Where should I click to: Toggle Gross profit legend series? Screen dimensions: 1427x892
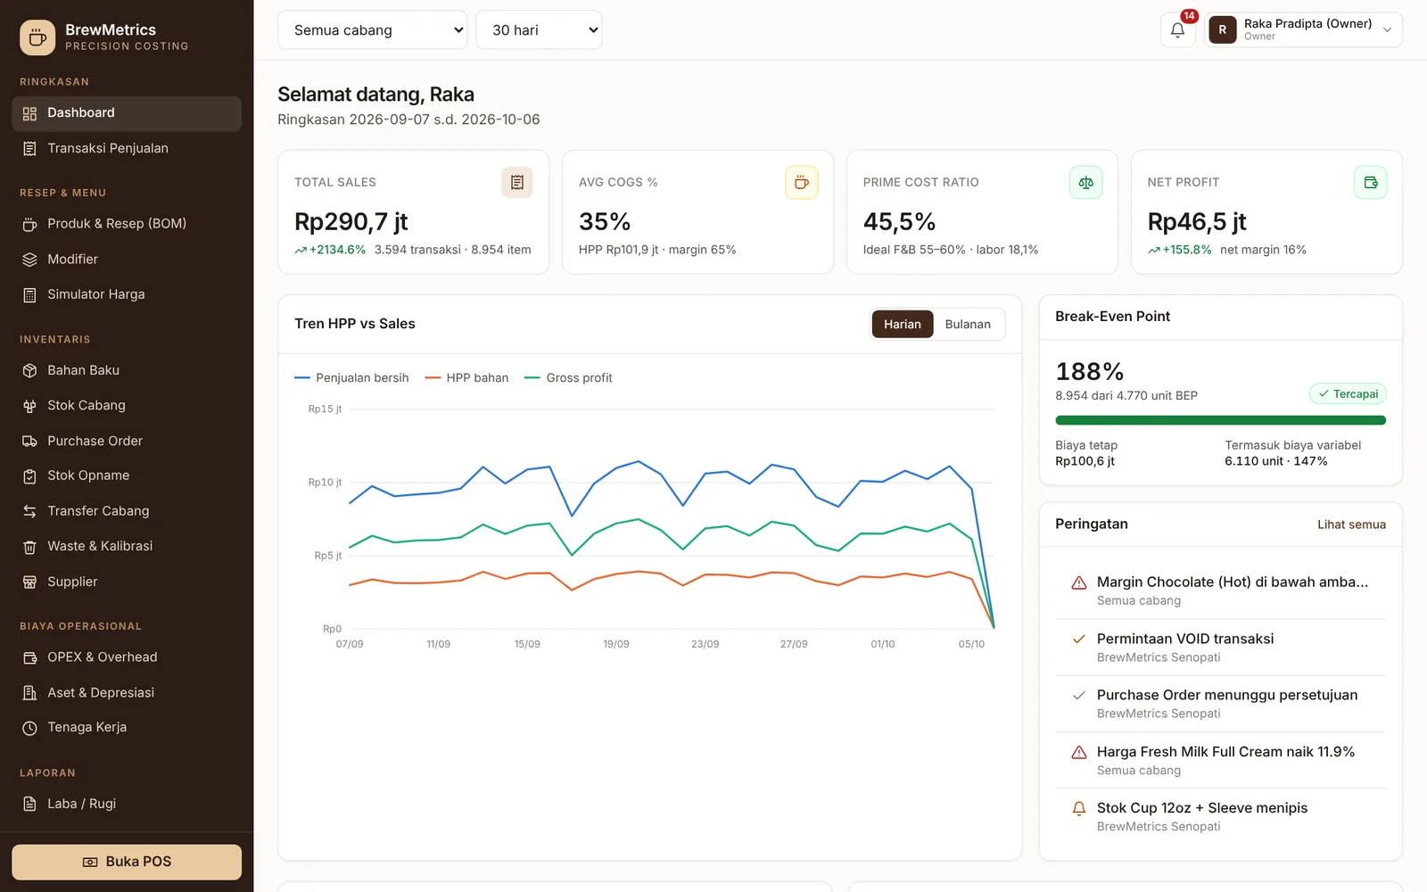[x=568, y=378]
